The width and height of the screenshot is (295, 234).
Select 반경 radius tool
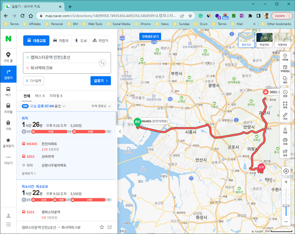tap(285, 94)
